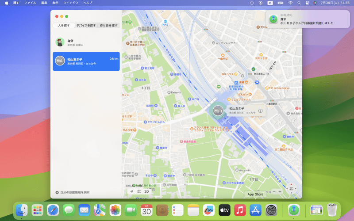Open Music from the Dock

point(240,210)
